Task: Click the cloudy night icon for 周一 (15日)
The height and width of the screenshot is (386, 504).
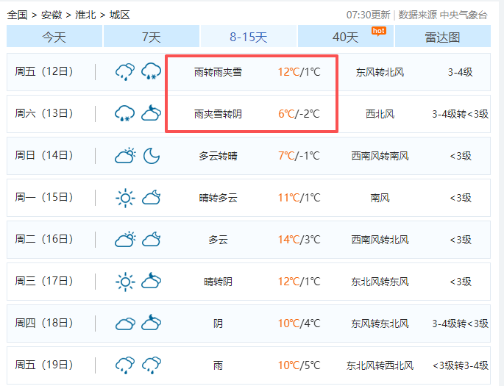Action: (151, 198)
